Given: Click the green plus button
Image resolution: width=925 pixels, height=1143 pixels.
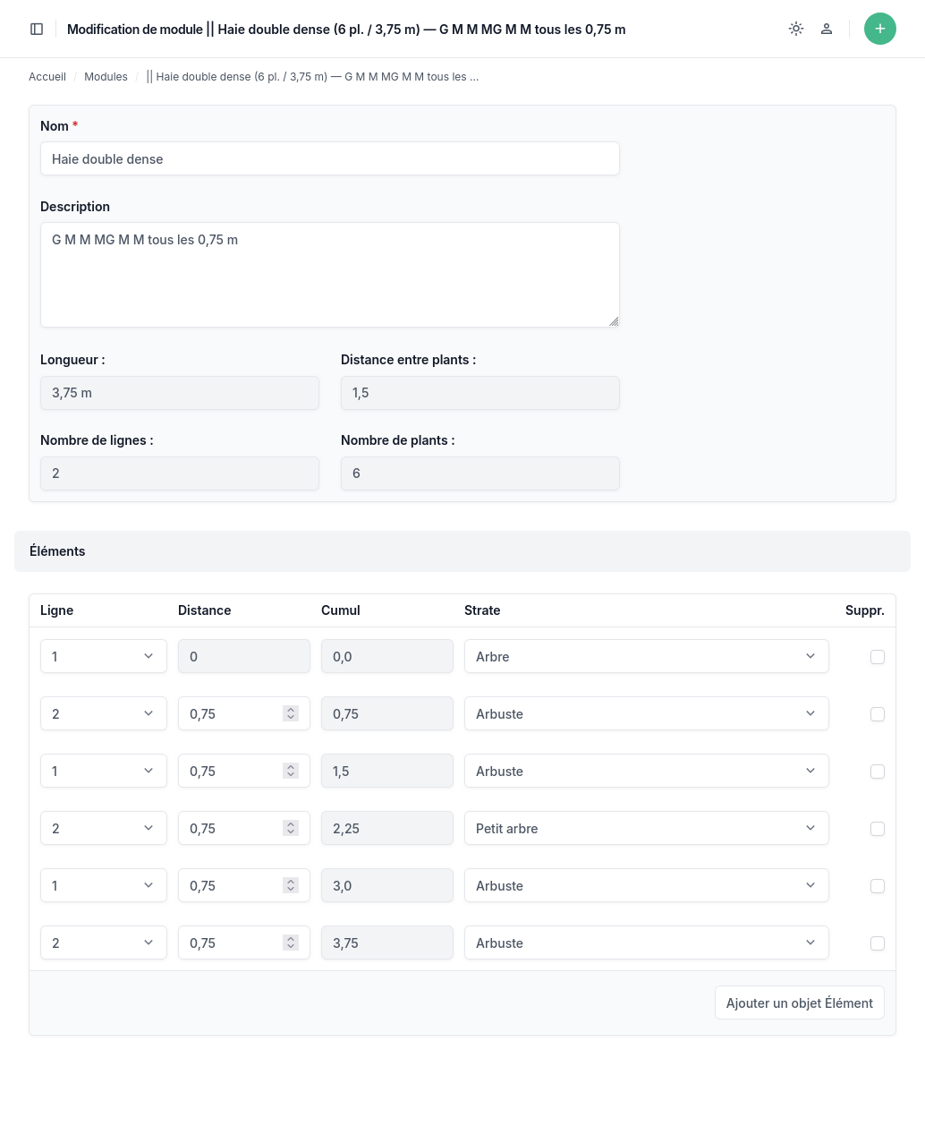Looking at the screenshot, I should pos(879,29).
